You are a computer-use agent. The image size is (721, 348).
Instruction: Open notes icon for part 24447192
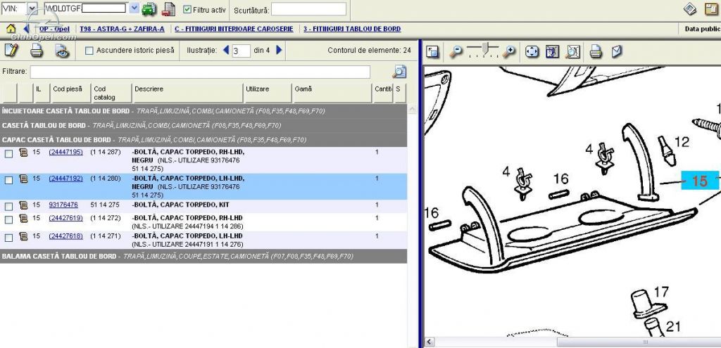pyautogui.click(x=23, y=179)
